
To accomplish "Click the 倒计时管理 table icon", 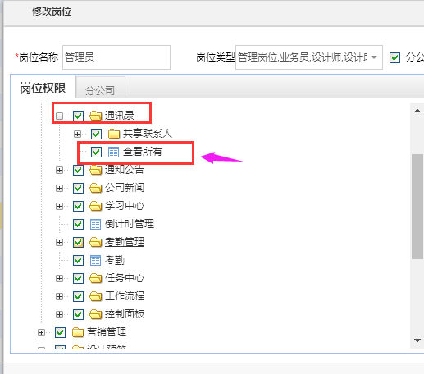I will point(95,224).
